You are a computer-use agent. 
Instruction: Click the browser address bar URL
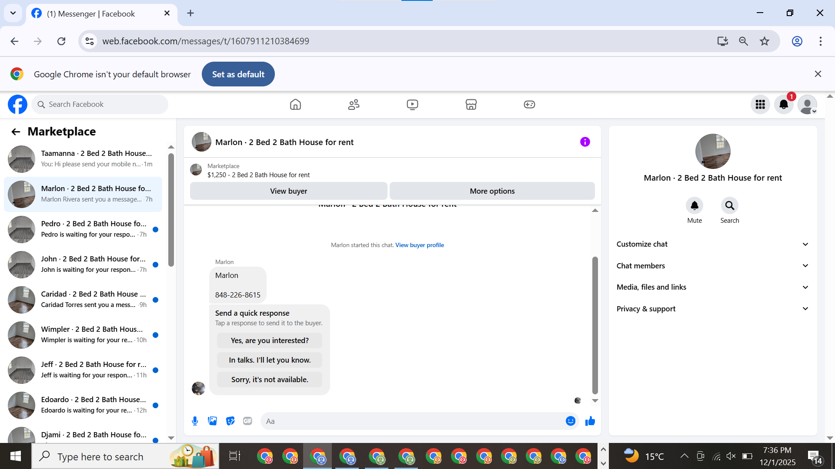tap(206, 41)
